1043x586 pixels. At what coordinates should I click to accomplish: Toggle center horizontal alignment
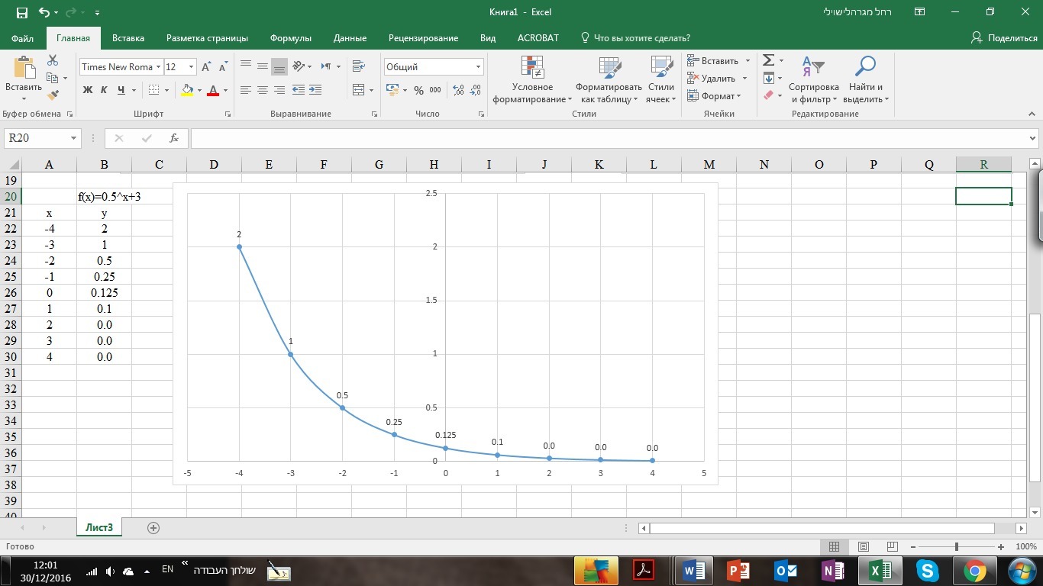(262, 90)
